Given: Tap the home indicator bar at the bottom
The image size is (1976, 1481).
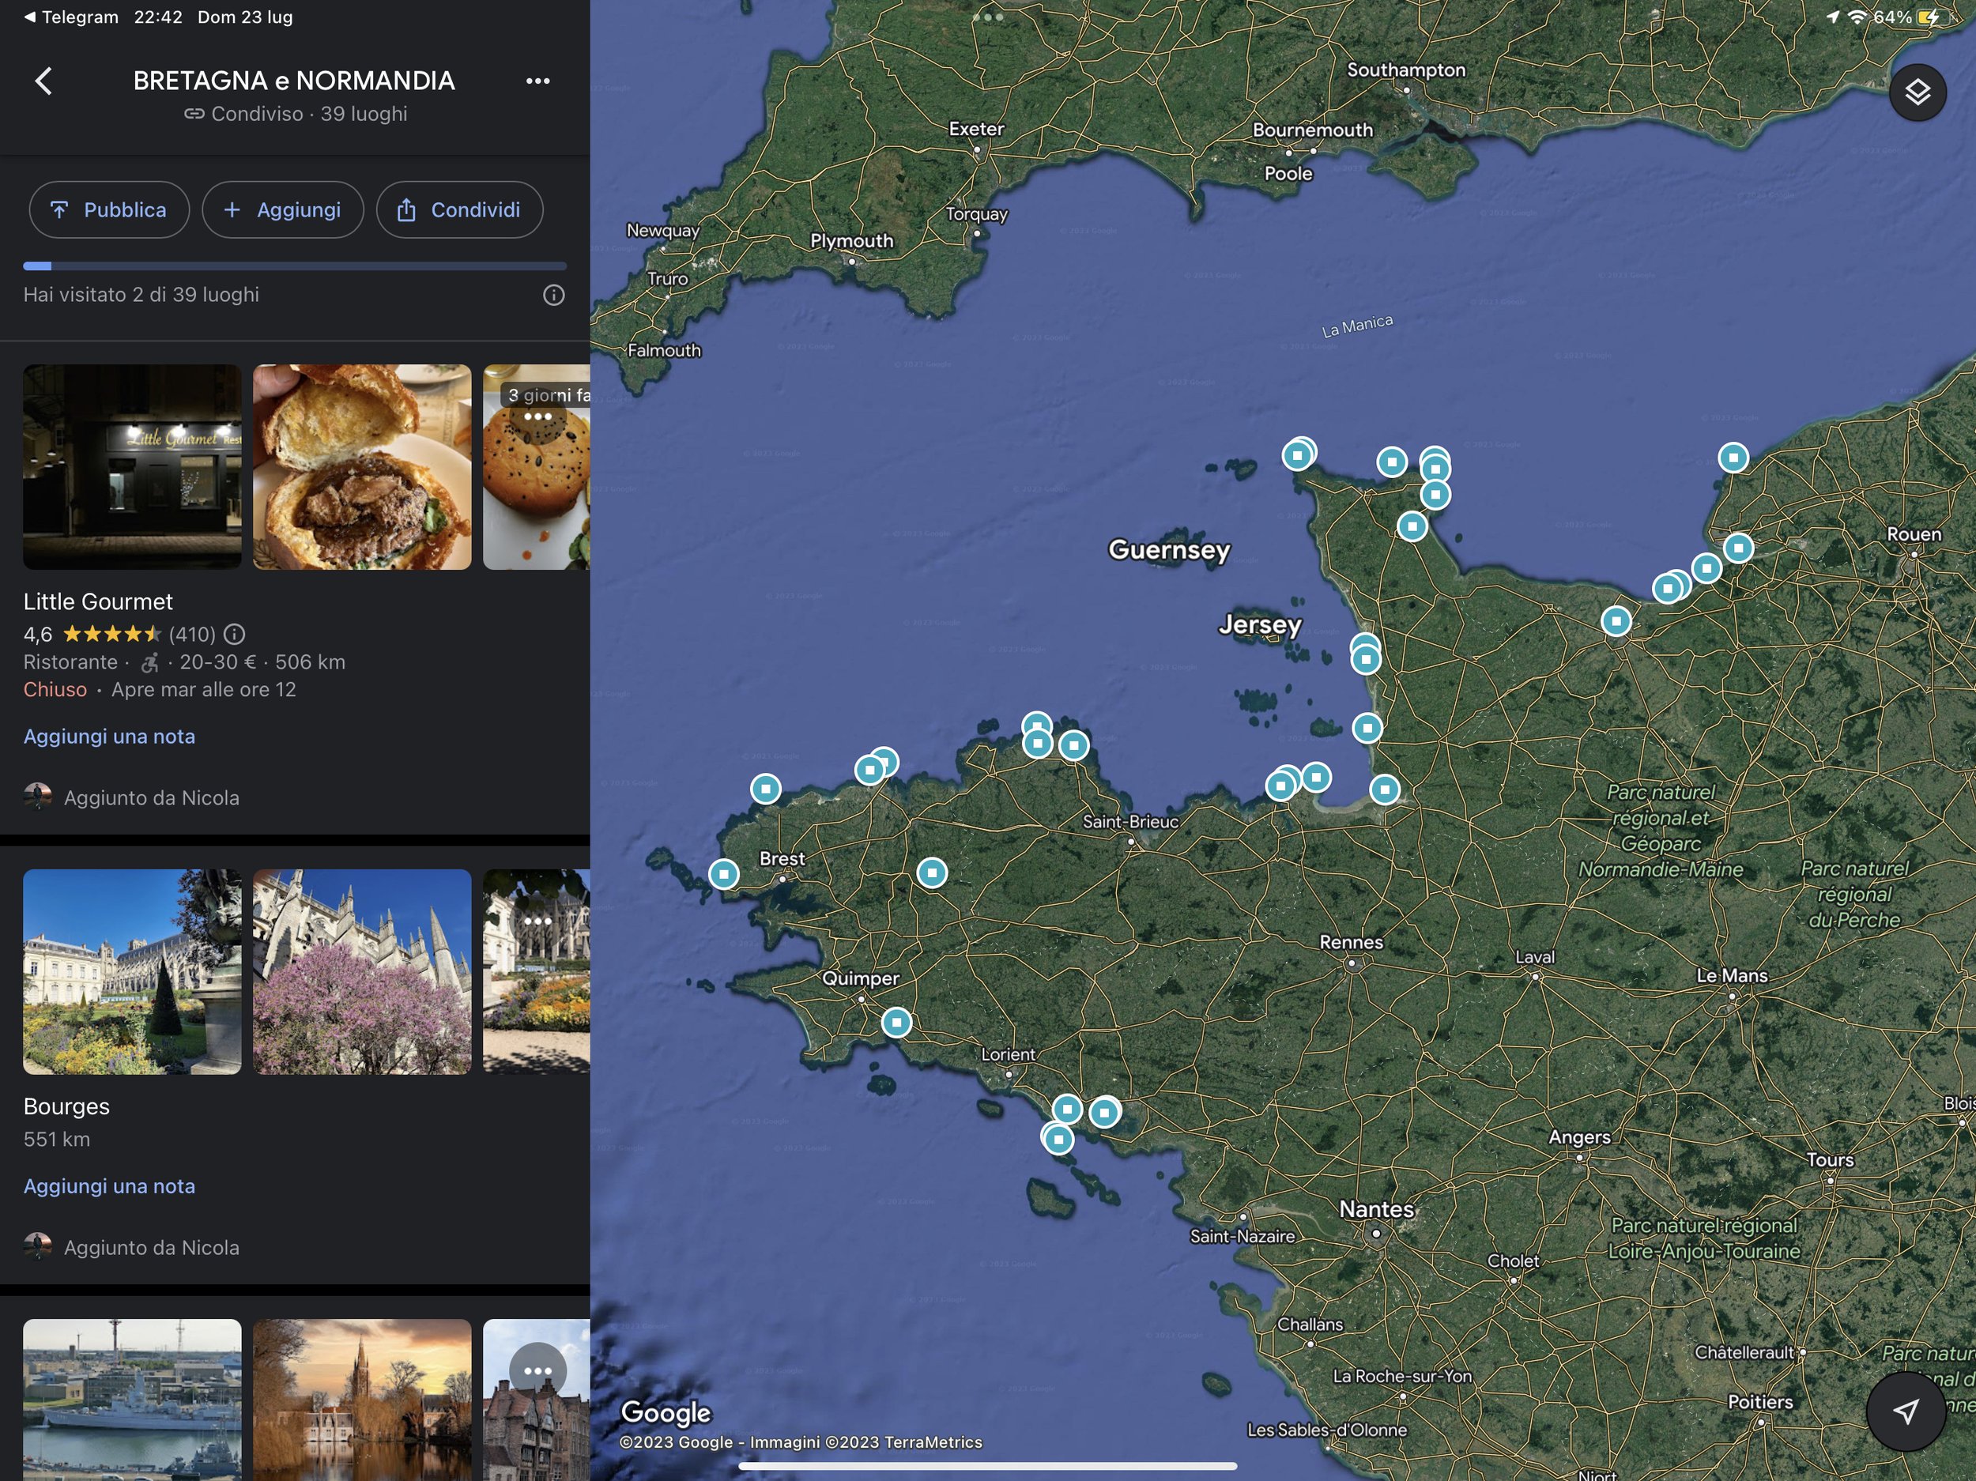Looking at the screenshot, I should (x=988, y=1466).
